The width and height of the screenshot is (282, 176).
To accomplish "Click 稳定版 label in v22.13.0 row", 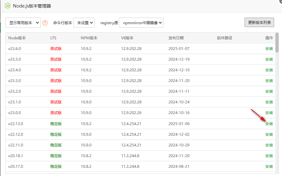I will (56, 124).
